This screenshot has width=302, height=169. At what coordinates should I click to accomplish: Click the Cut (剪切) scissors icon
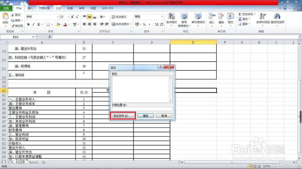[12, 15]
